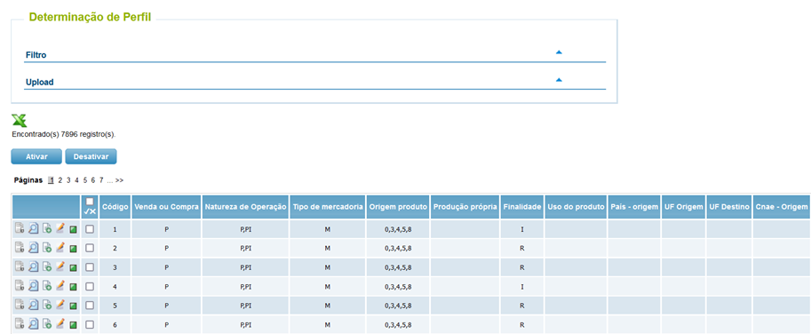The image size is (811, 334).
Task: Export records with the green Excel icon
Action: coord(20,120)
